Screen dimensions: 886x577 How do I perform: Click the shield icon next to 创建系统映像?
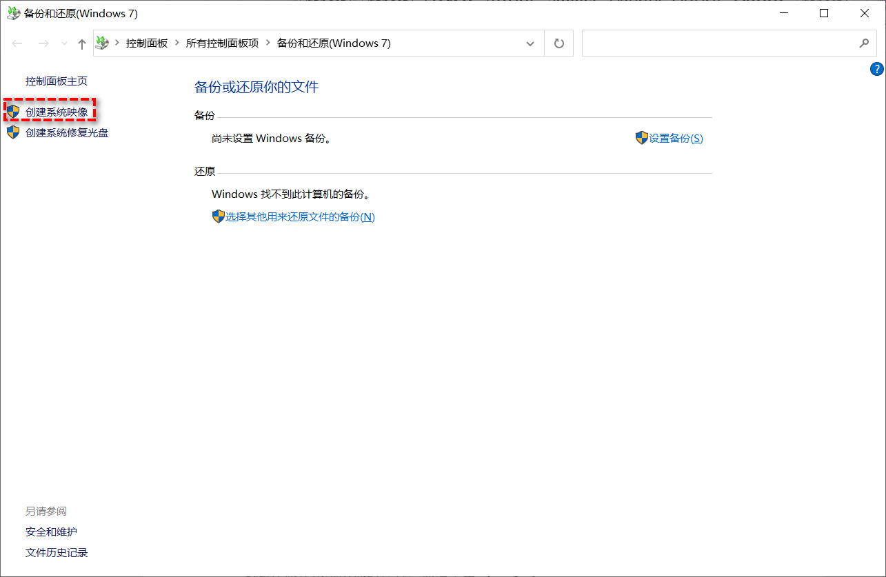(12, 112)
